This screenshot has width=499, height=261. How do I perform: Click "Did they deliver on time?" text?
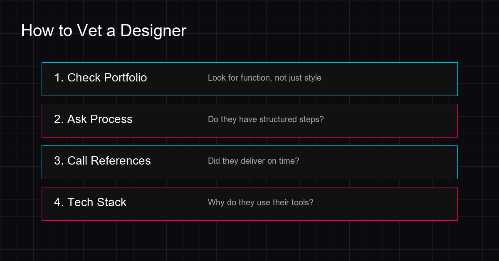[x=253, y=161]
